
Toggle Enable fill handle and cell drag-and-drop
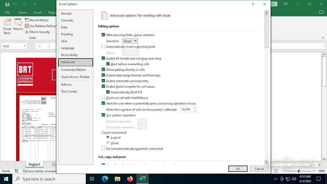click(x=103, y=58)
